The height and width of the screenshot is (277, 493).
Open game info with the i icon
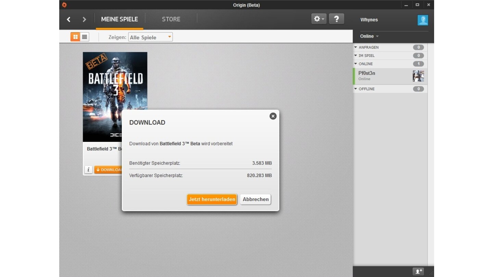coord(88,170)
